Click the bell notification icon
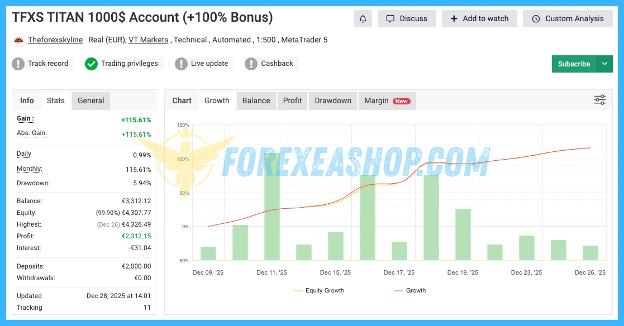 click(x=363, y=19)
